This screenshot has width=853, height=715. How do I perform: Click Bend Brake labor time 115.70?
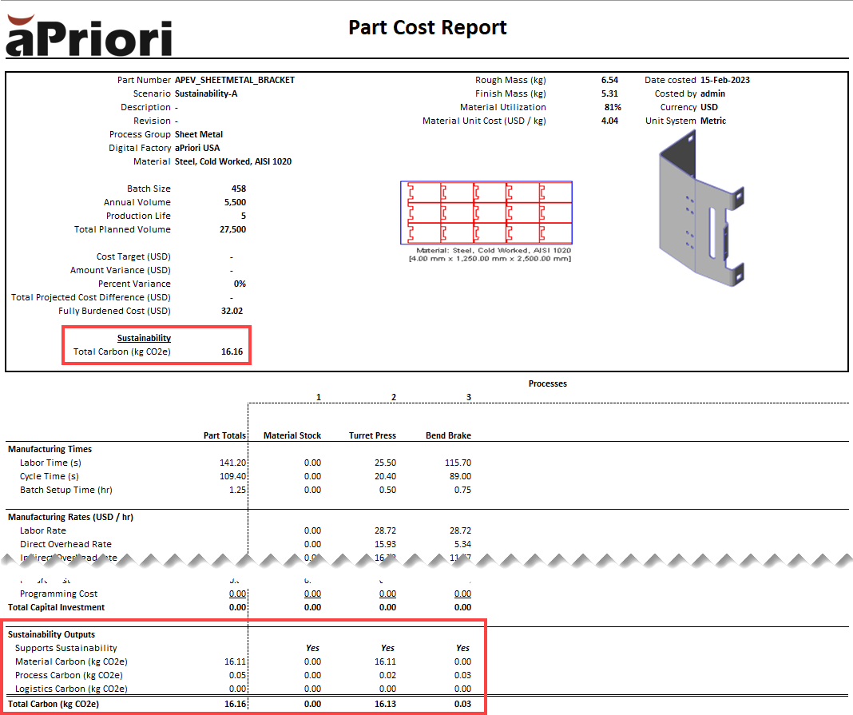(458, 463)
